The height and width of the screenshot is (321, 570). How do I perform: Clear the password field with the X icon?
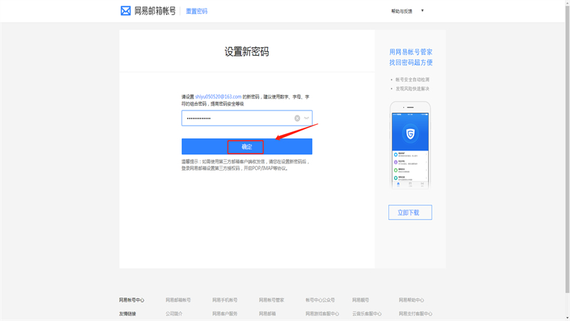(x=297, y=118)
